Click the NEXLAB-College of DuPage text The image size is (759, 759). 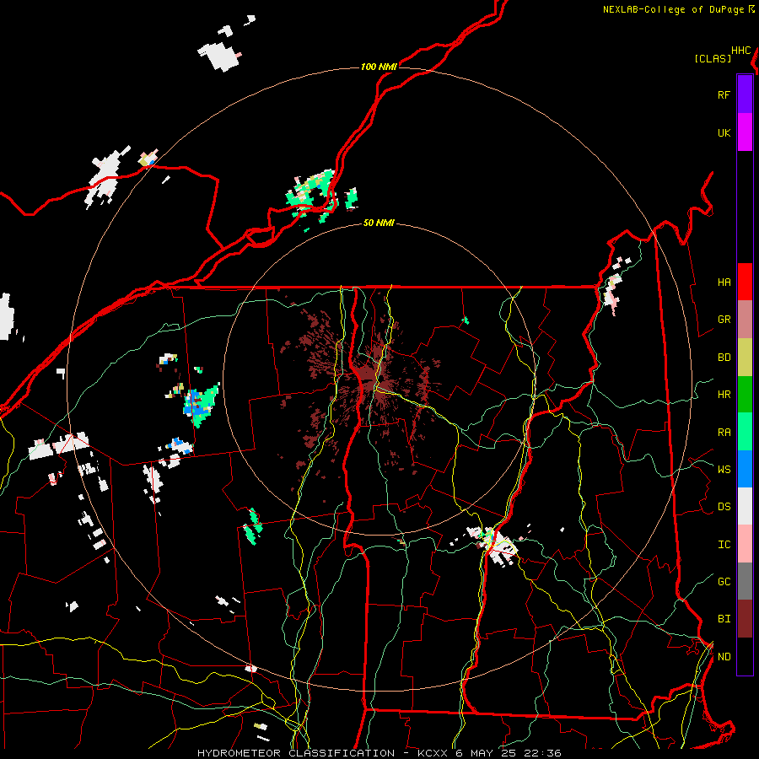(674, 9)
